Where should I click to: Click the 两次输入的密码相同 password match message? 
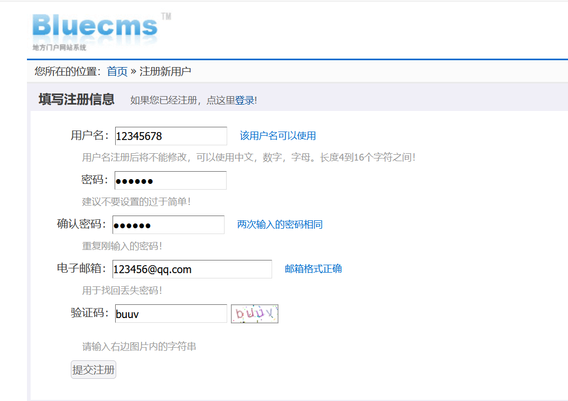[280, 224]
